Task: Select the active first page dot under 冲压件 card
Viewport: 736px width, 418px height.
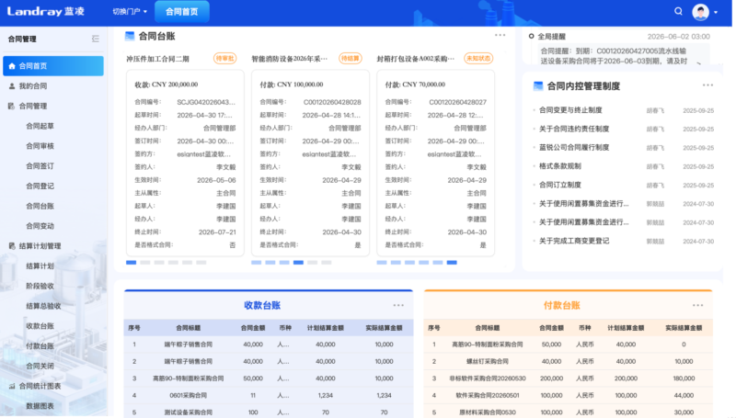Action: pos(131,263)
